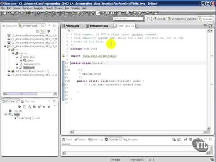Viewport: 216px width, 162px height.
Task: Expand the JRE System Library node
Action: click(9, 71)
